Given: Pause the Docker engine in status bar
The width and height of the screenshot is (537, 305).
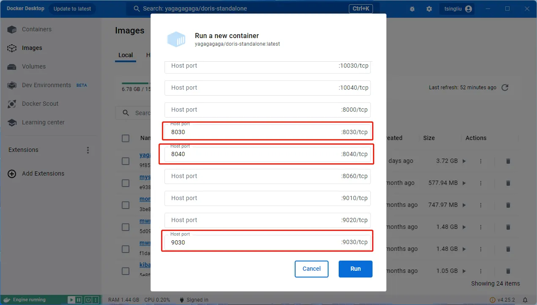Looking at the screenshot, I should tap(78, 300).
